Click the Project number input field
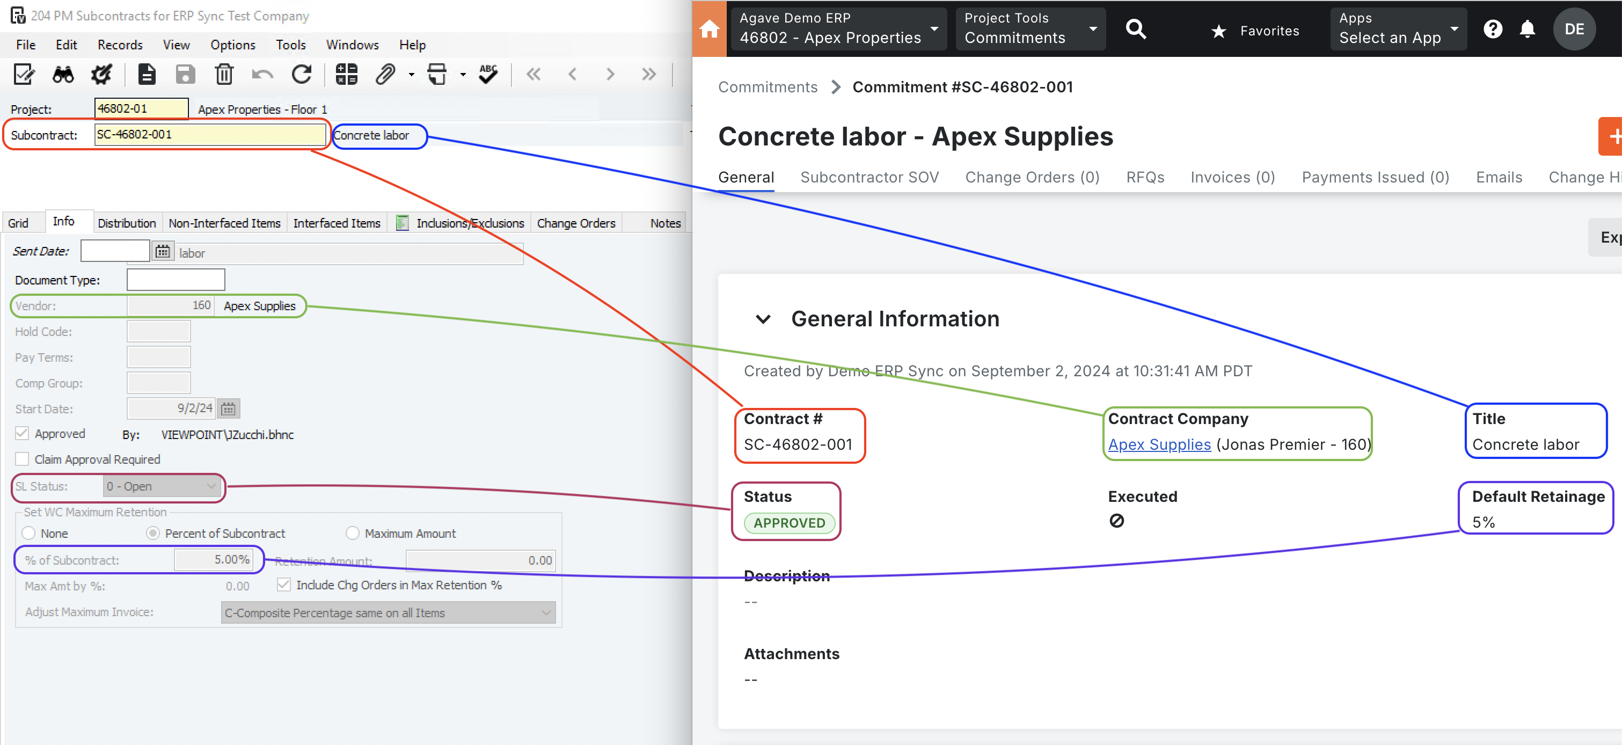 tap(142, 108)
